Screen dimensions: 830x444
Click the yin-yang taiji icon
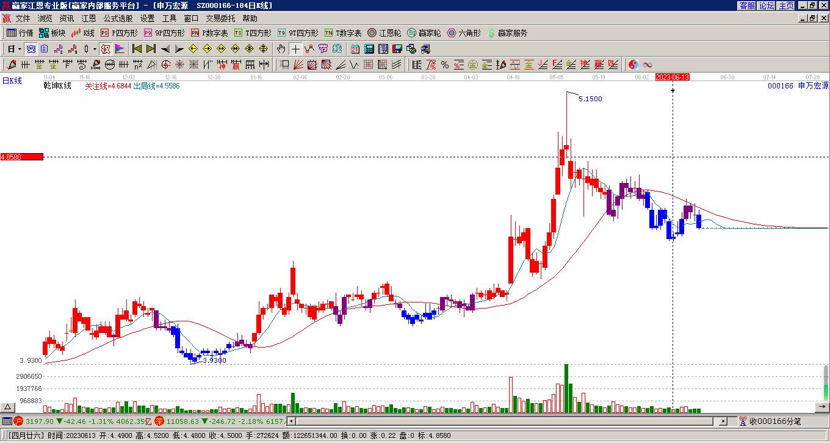click(633, 65)
